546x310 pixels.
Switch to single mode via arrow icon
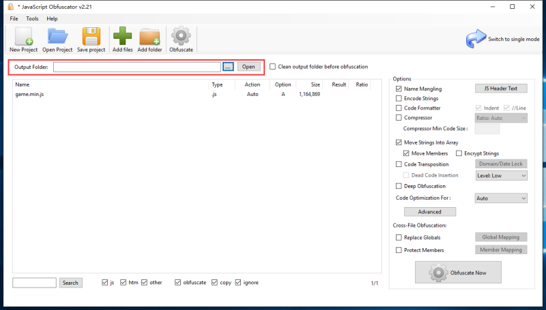[x=476, y=40]
